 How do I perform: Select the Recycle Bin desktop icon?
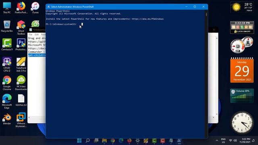pos(7,26)
